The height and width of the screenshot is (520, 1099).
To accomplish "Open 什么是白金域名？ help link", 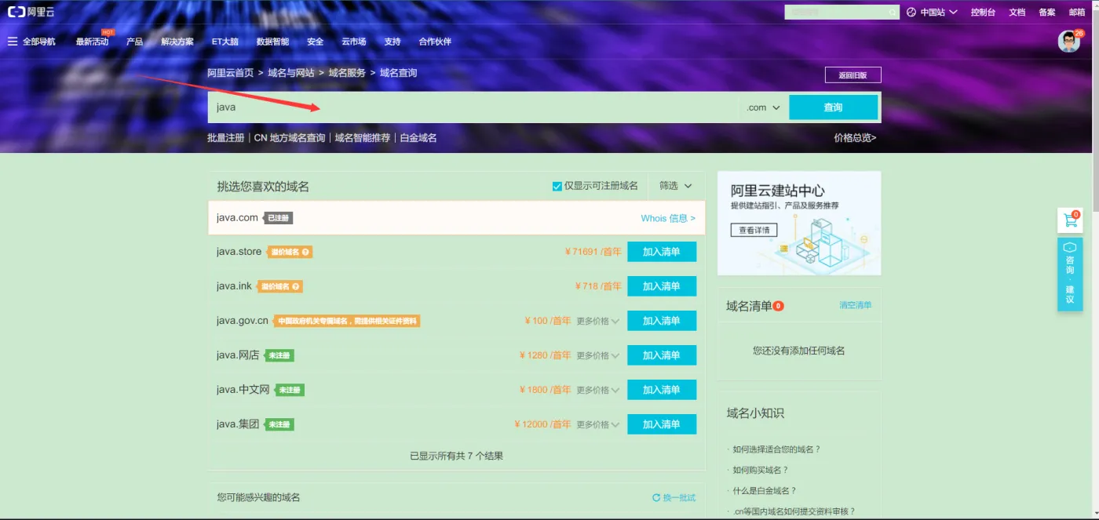I will [765, 490].
